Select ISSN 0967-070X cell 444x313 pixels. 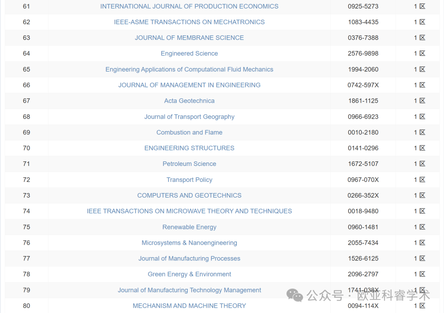click(363, 180)
